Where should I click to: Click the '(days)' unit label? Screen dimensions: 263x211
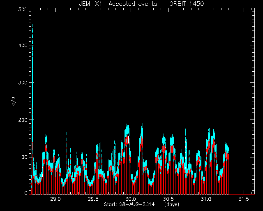pos(172,204)
